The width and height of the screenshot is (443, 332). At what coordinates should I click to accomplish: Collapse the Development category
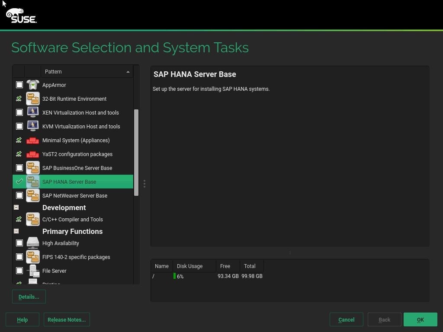point(16,207)
